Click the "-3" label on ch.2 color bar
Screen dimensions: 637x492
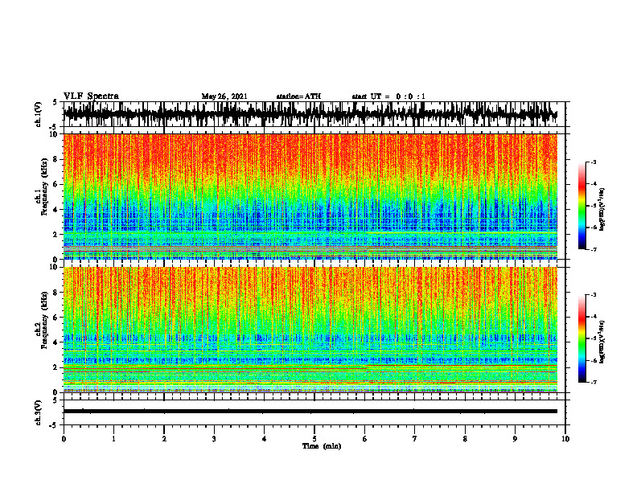coord(594,295)
